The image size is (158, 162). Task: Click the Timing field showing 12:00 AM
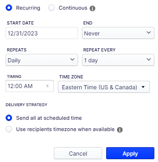30,86
